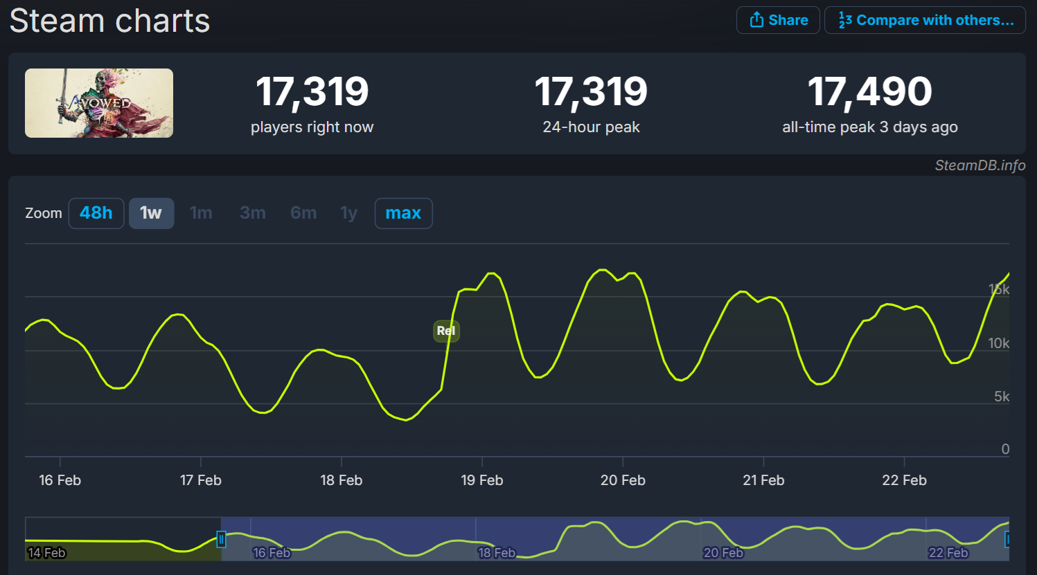Screen dimensions: 1037x575
Task: Click the Steam charts heading
Action: tap(109, 21)
